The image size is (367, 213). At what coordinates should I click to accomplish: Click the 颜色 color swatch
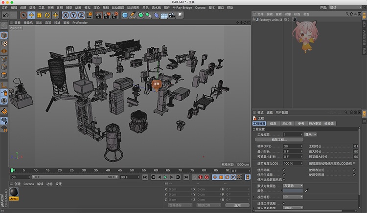point(293,191)
